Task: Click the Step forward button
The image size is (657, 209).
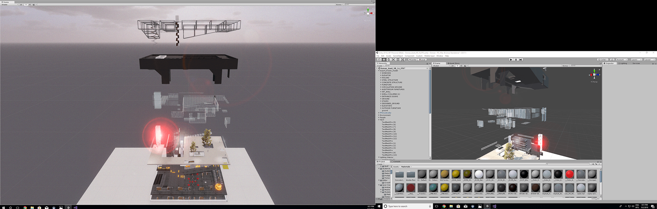Action: click(520, 60)
